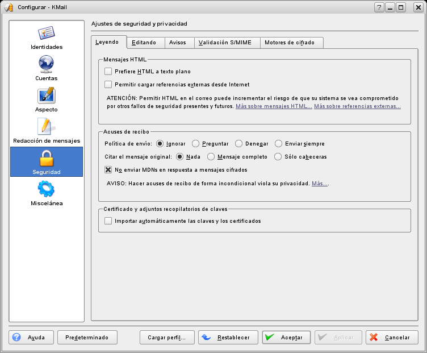Switch to the Editando tab
Viewport: 427px width, 353px height.
(144, 43)
